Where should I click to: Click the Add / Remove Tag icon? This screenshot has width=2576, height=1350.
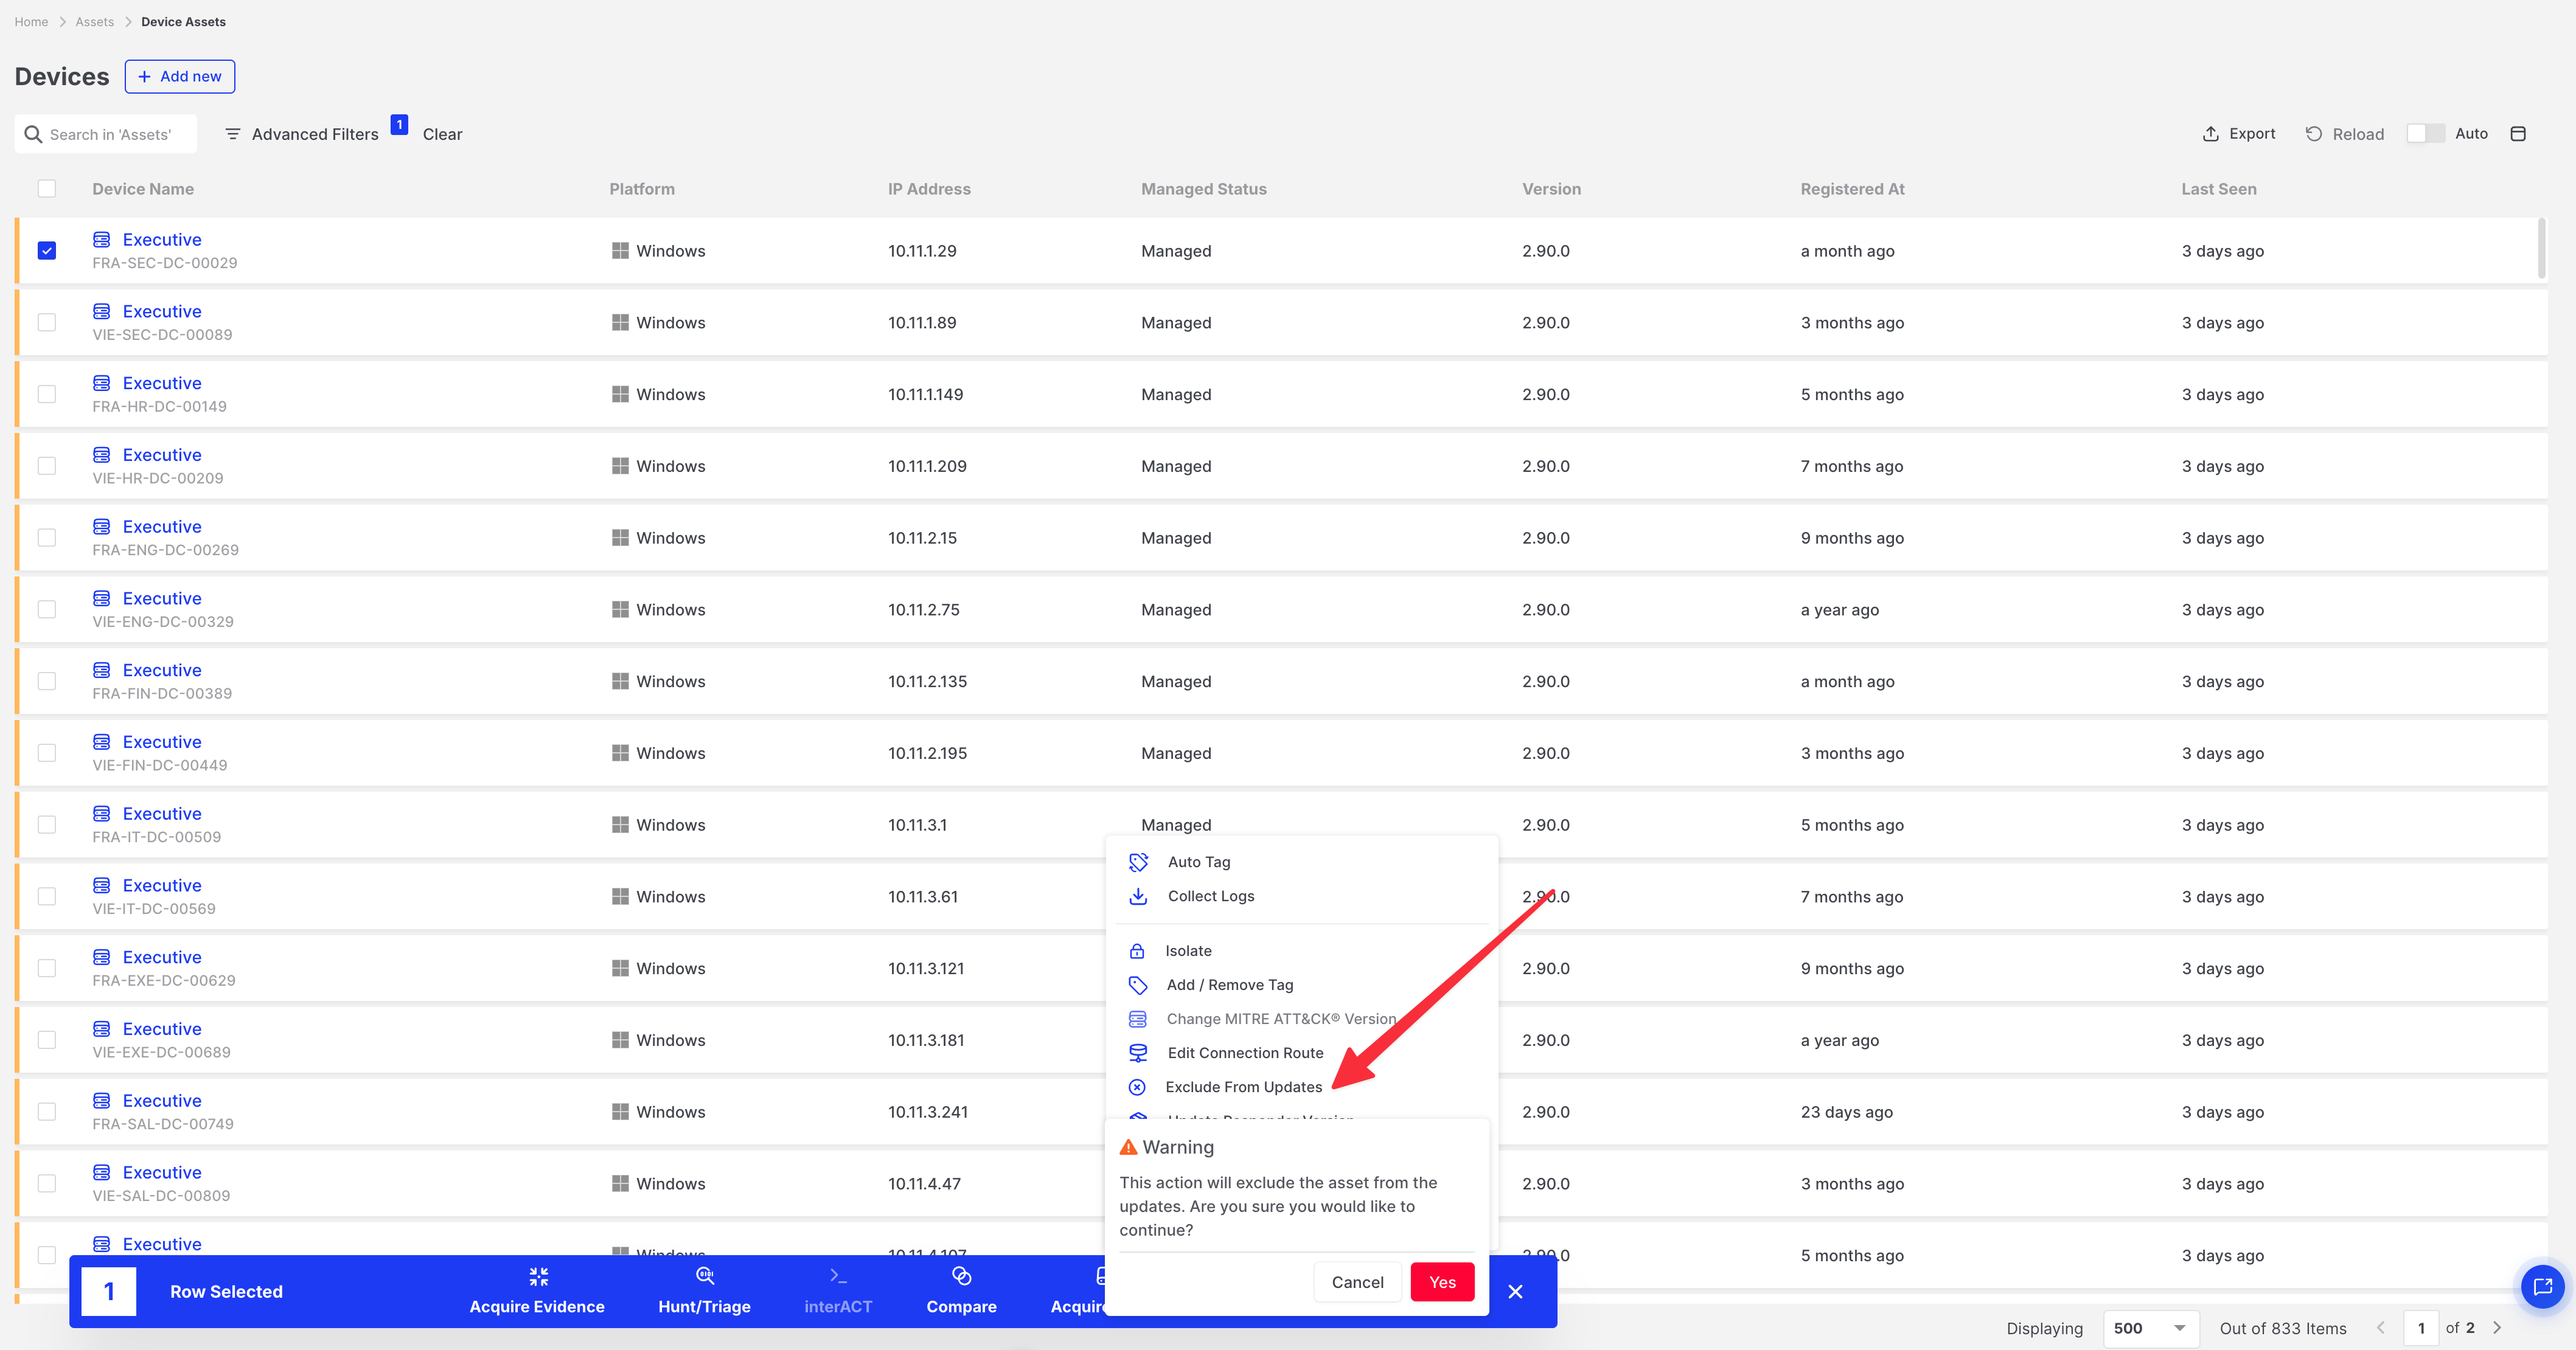click(x=1138, y=985)
